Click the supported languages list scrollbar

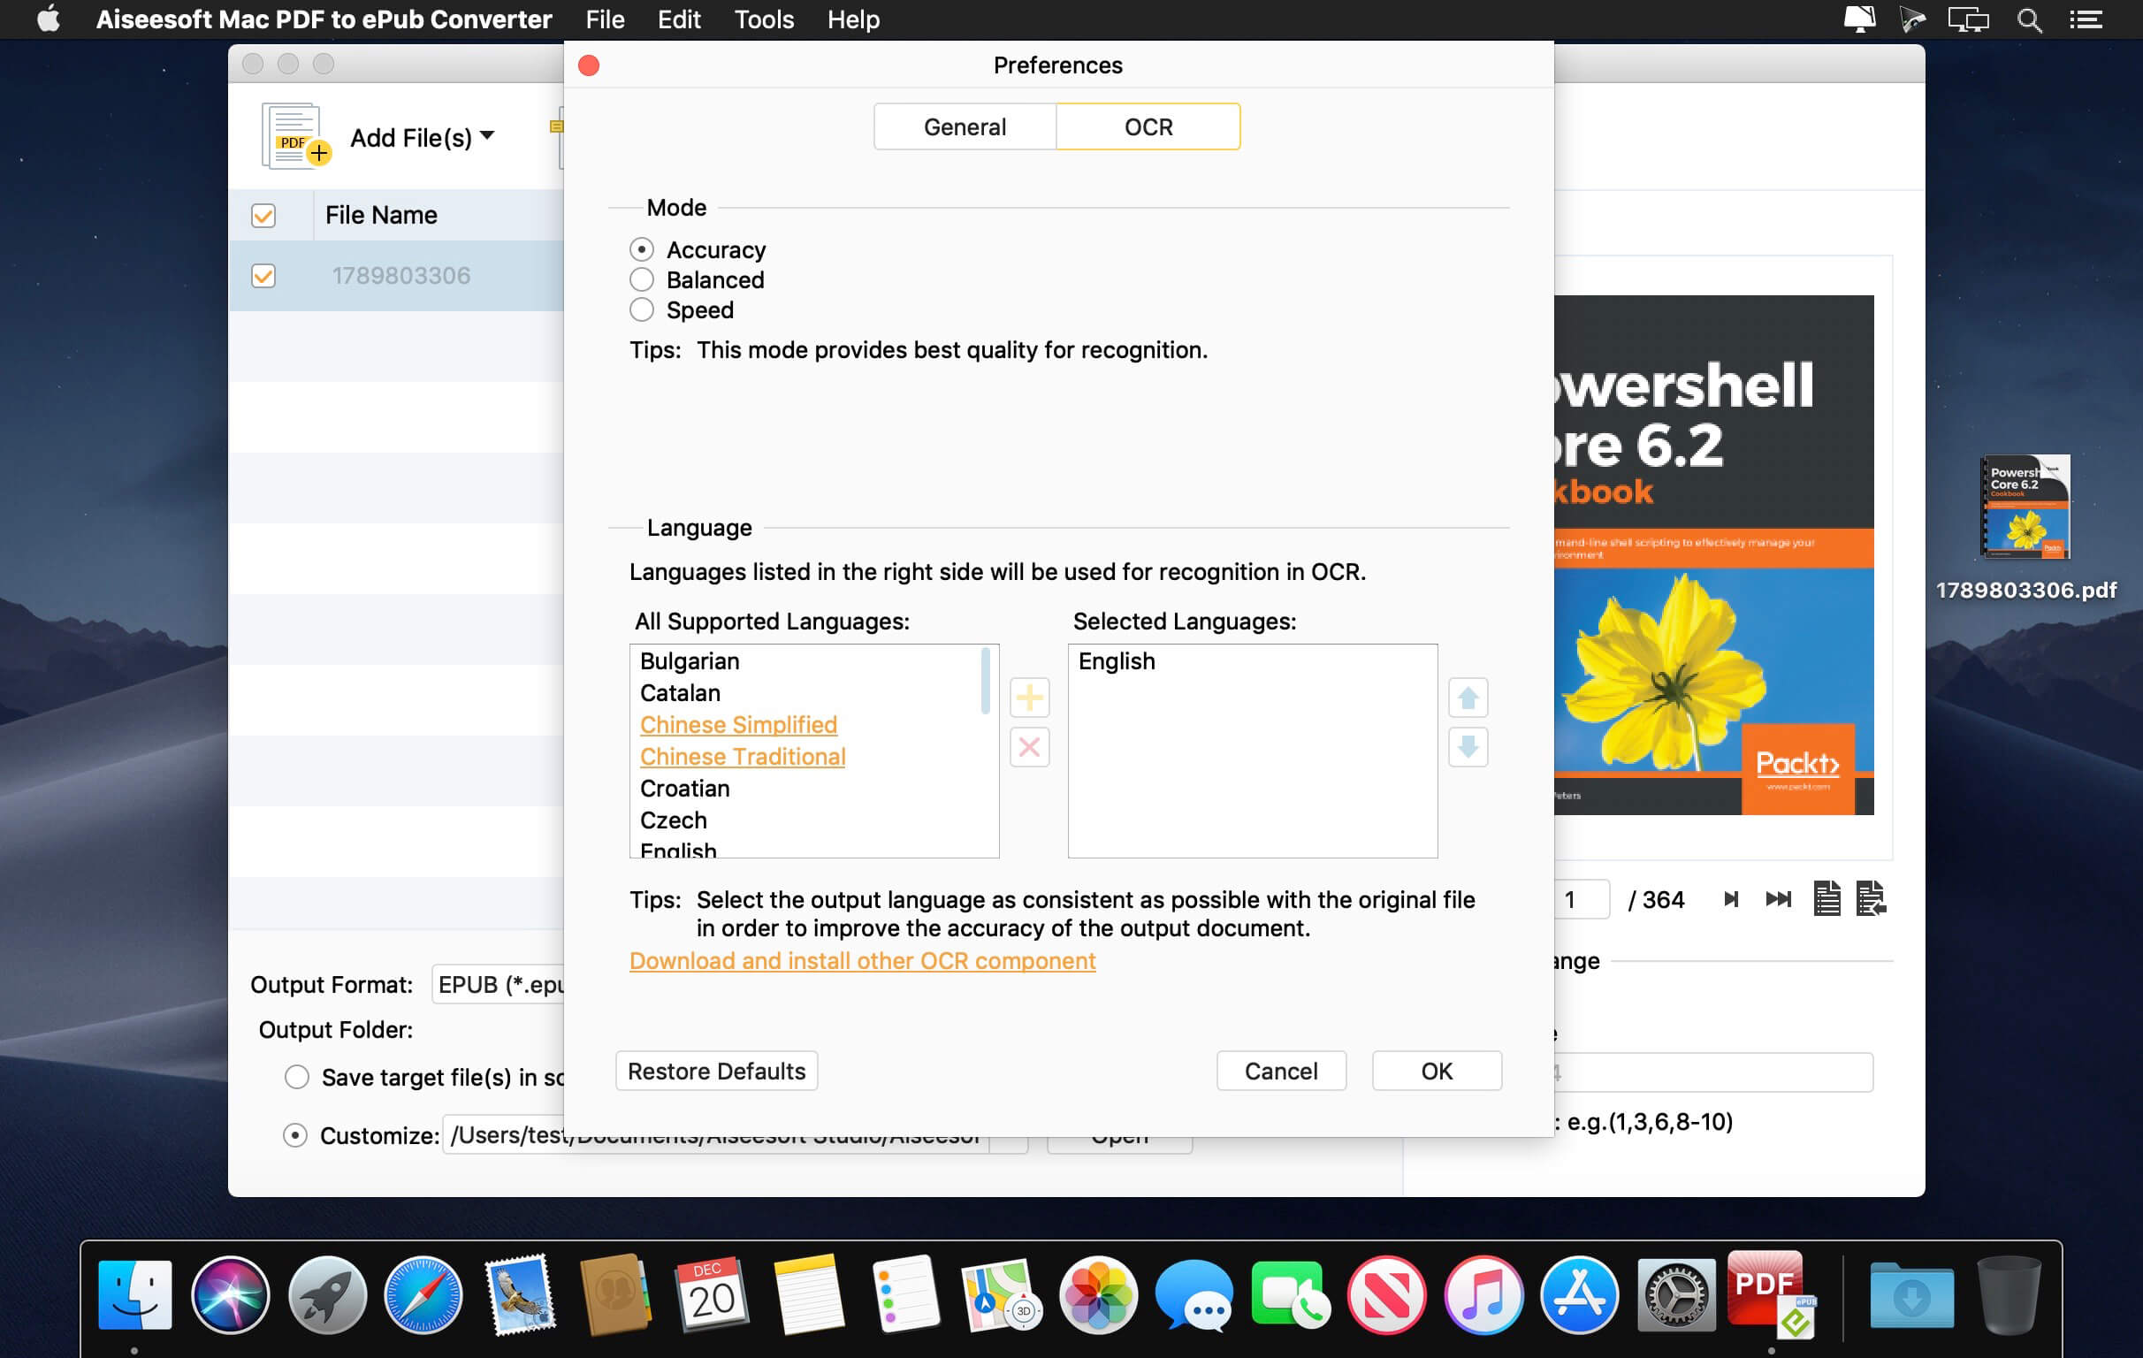pyautogui.click(x=985, y=681)
